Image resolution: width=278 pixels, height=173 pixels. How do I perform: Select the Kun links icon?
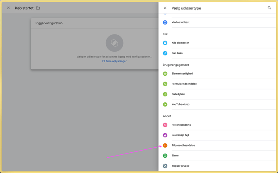click(165, 53)
